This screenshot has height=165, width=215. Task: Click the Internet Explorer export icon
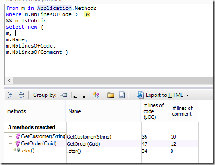coord(140,95)
